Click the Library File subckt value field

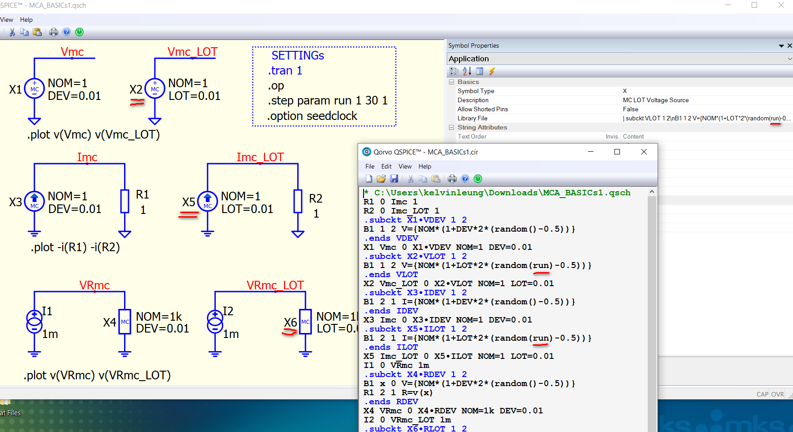[x=707, y=118]
